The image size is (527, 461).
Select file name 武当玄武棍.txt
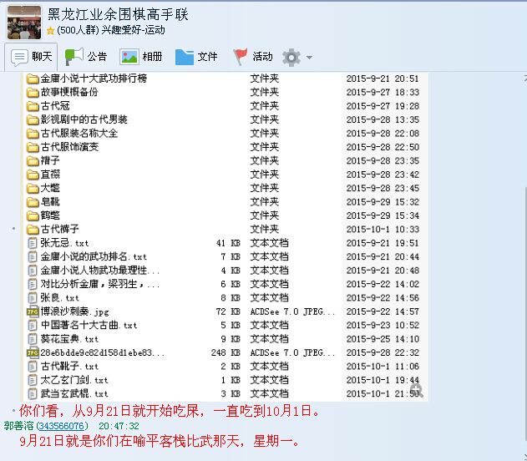(74, 394)
